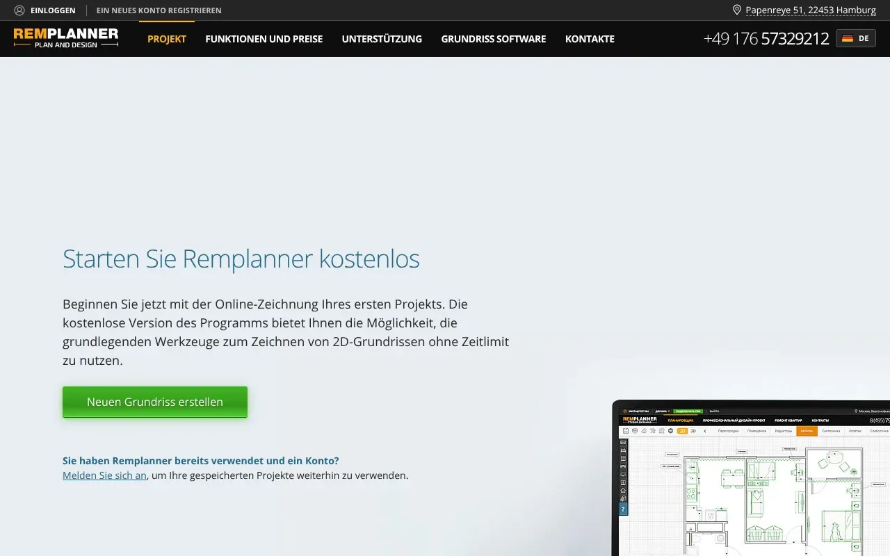Image resolution: width=890 pixels, height=556 pixels.
Task: Call the +49 176 57329212 phone number
Action: tap(766, 38)
